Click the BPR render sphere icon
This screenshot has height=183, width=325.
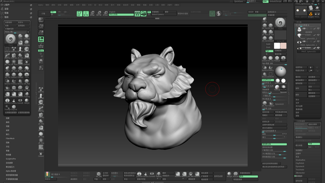click(41, 20)
